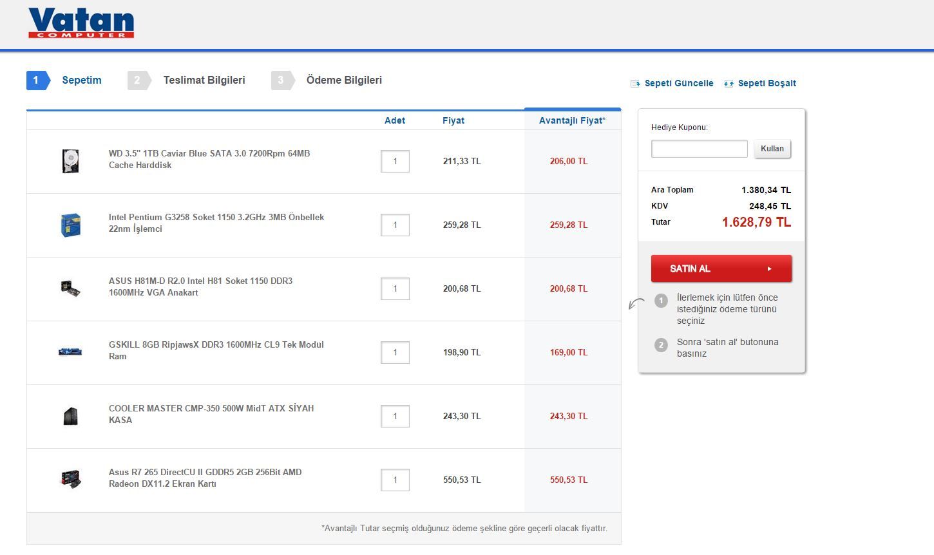Click the Kullan coupon button
This screenshot has height=555, width=934.
click(x=772, y=149)
